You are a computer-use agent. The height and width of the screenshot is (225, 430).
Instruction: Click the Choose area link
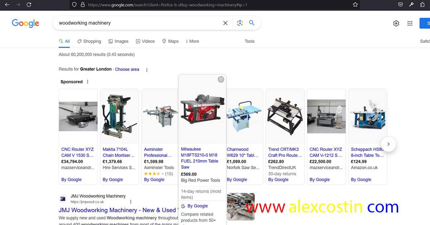(127, 69)
